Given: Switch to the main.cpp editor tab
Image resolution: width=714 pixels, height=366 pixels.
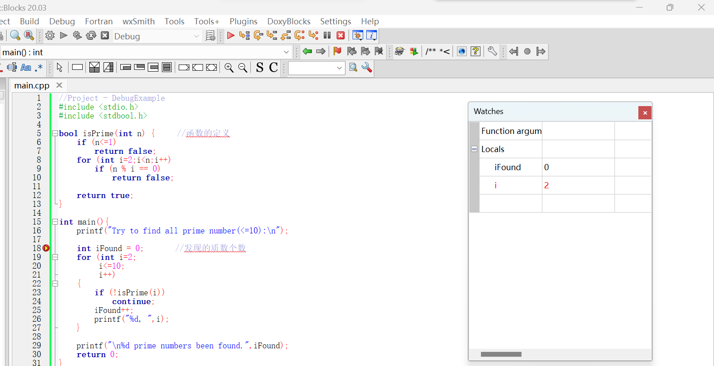Looking at the screenshot, I should click(32, 85).
